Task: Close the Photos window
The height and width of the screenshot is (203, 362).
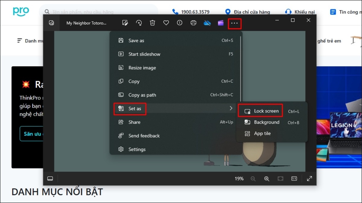Action: point(308,20)
